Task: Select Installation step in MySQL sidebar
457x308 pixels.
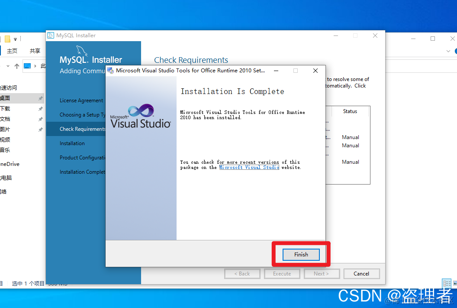Action: coord(72,143)
